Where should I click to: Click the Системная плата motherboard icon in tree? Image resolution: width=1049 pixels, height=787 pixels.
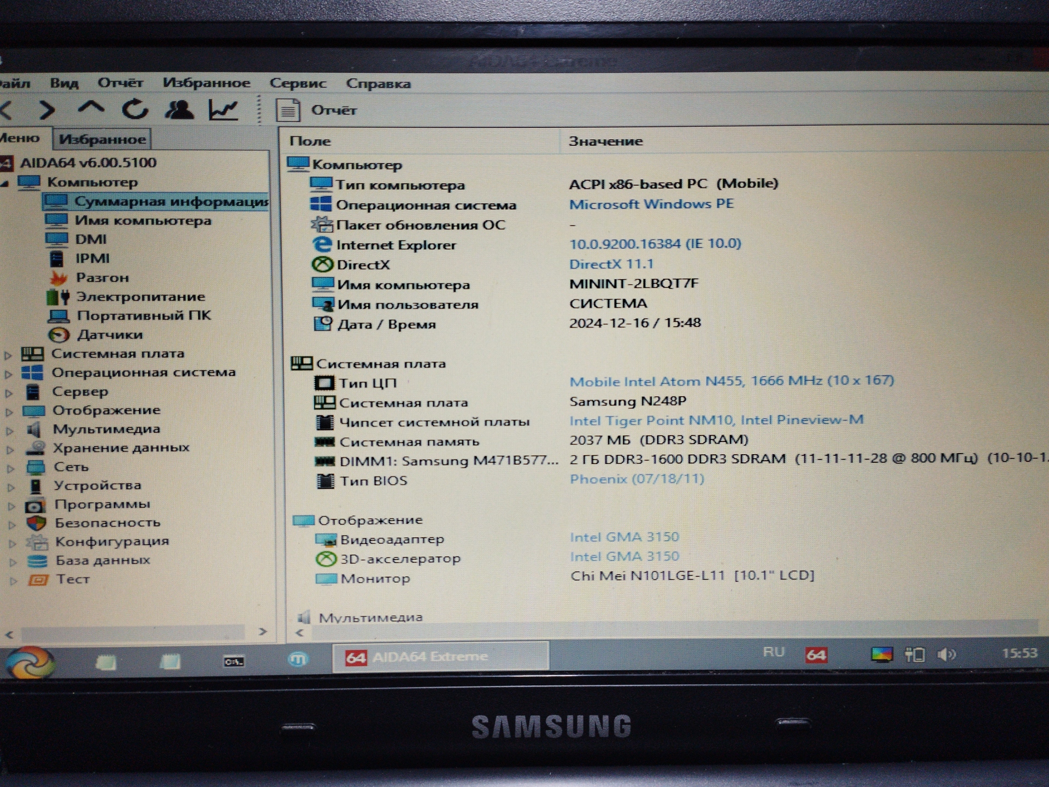pos(32,354)
